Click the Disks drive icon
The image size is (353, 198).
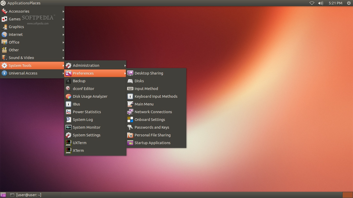tap(130, 81)
